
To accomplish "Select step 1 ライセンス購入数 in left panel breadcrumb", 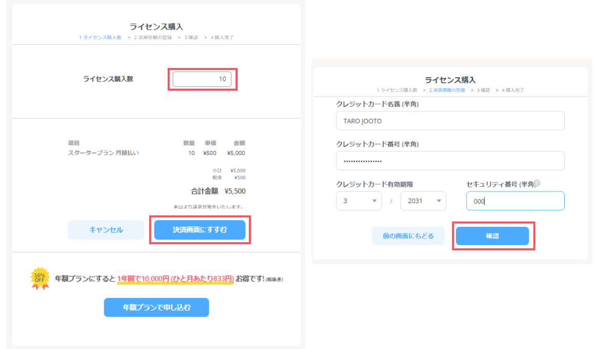I will click(100, 37).
